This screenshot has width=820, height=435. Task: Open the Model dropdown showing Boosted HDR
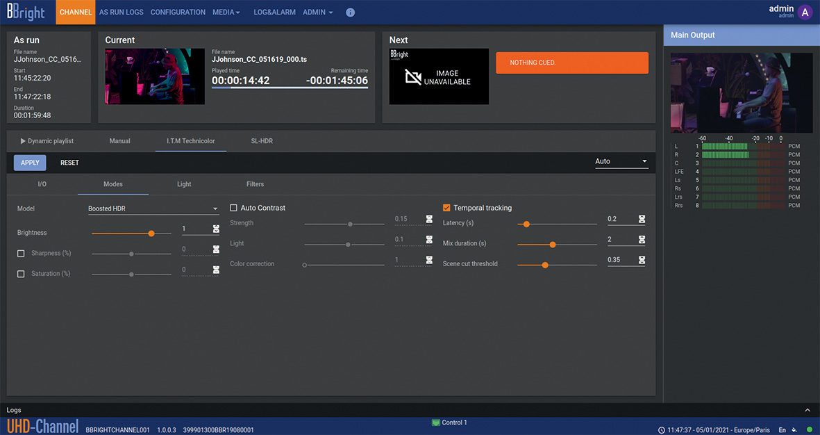click(x=153, y=208)
